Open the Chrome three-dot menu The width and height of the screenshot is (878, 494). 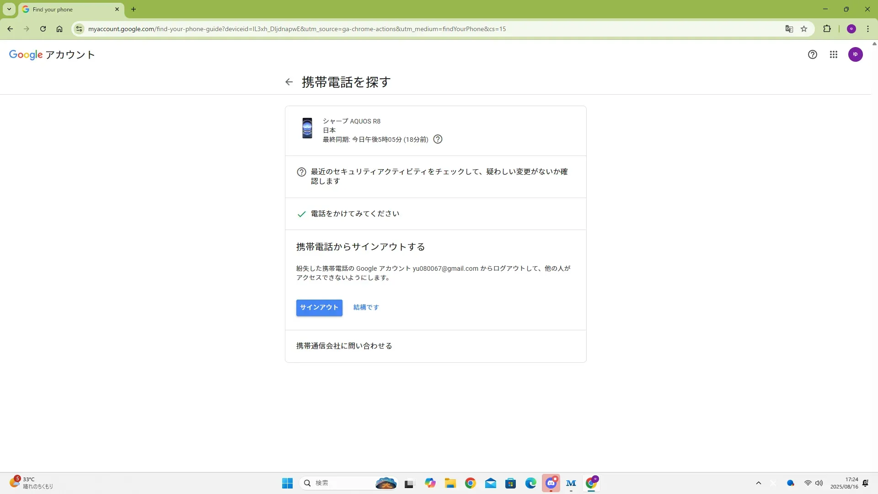pyautogui.click(x=867, y=29)
